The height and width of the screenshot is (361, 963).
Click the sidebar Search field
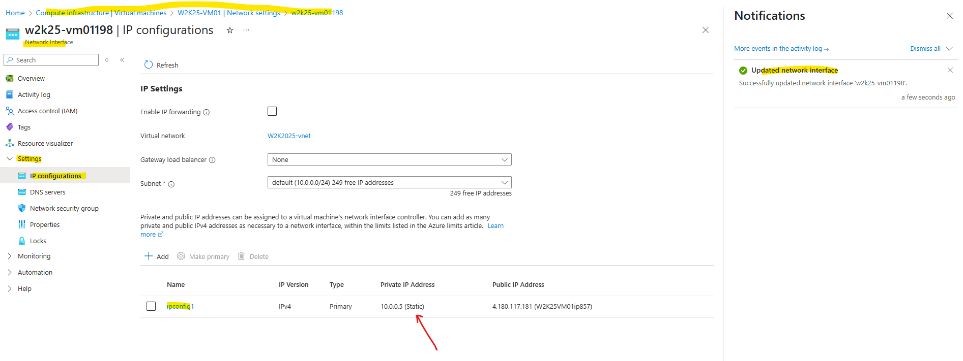(51, 60)
